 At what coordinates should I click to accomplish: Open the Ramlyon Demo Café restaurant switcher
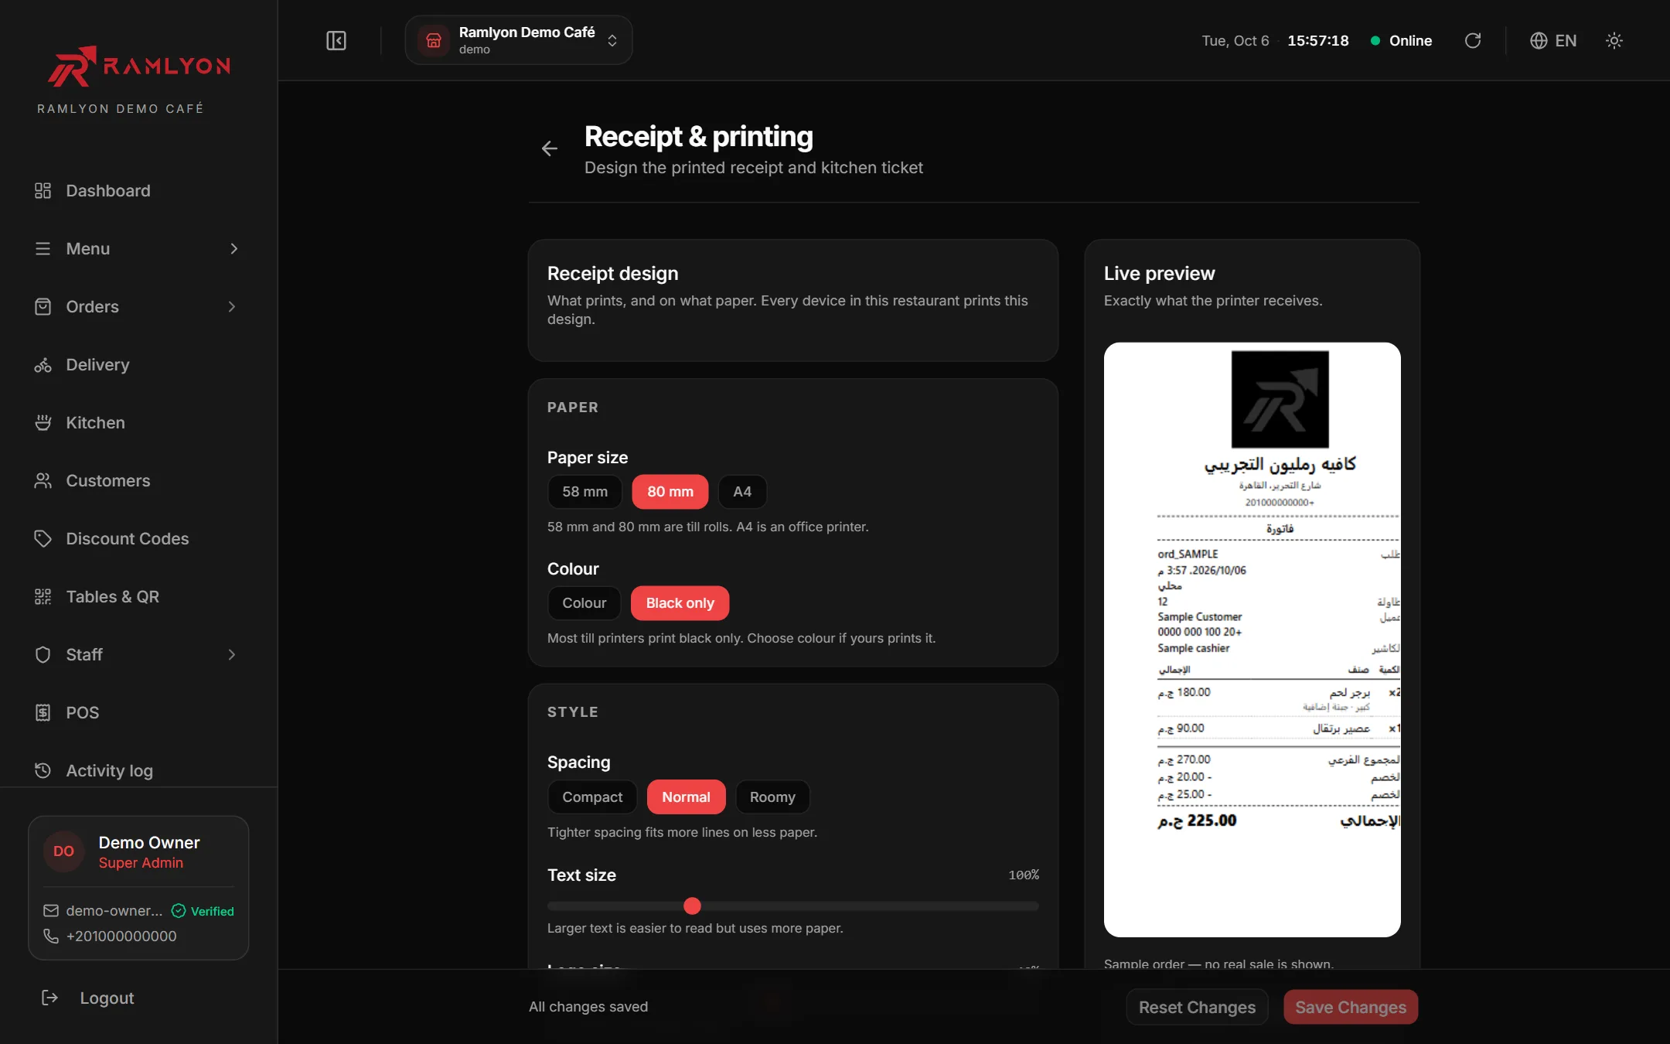tap(519, 40)
